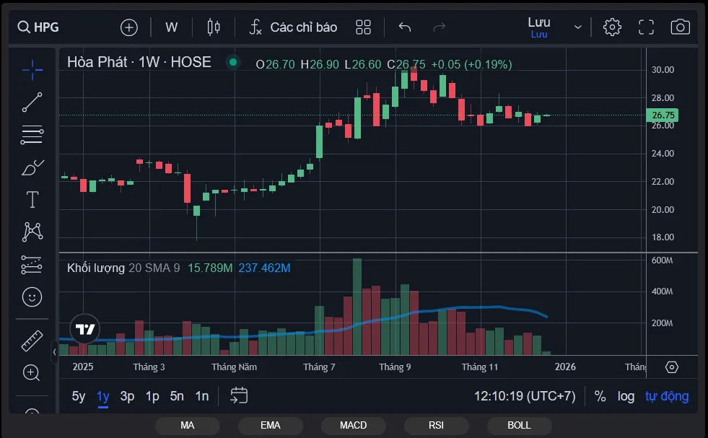Image resolution: width=708 pixels, height=438 pixels.
Task: Set chart range to 1y
Action: point(103,396)
